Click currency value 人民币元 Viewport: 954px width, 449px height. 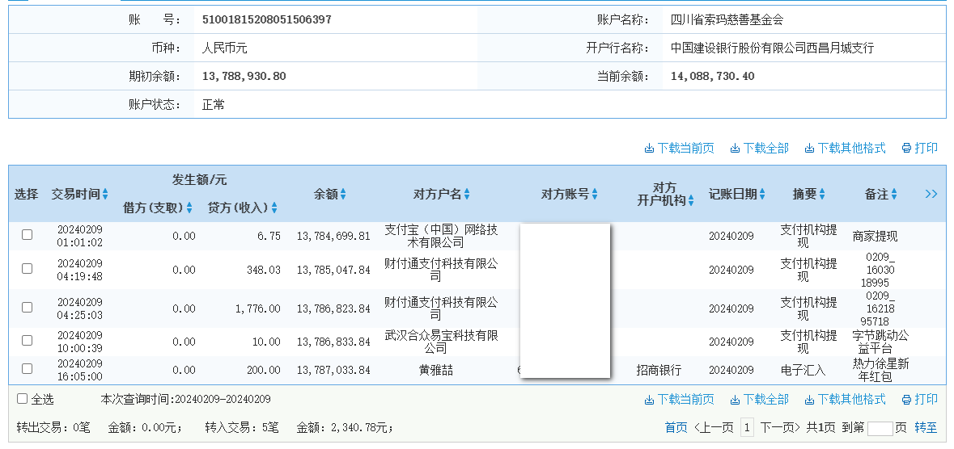point(224,48)
